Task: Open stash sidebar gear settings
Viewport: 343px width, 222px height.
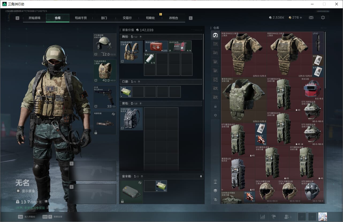Action: pos(215,115)
